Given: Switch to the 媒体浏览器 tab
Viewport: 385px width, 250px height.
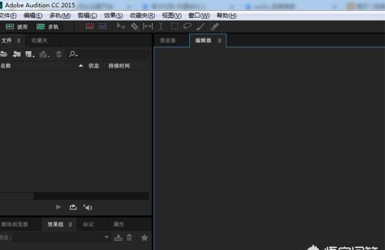Looking at the screenshot, I should tap(14, 225).
